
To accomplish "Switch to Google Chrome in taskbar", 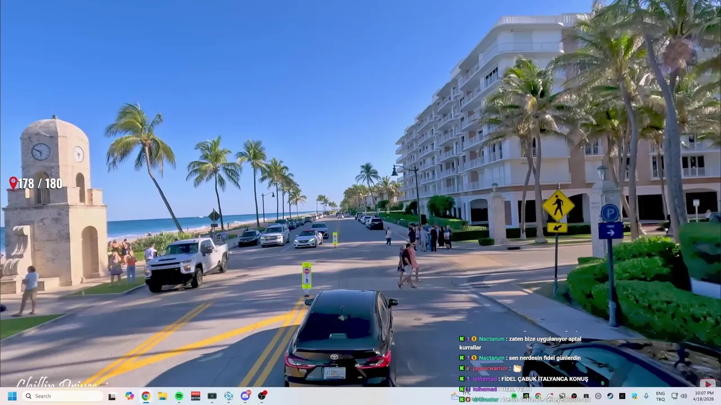I will 146,396.
